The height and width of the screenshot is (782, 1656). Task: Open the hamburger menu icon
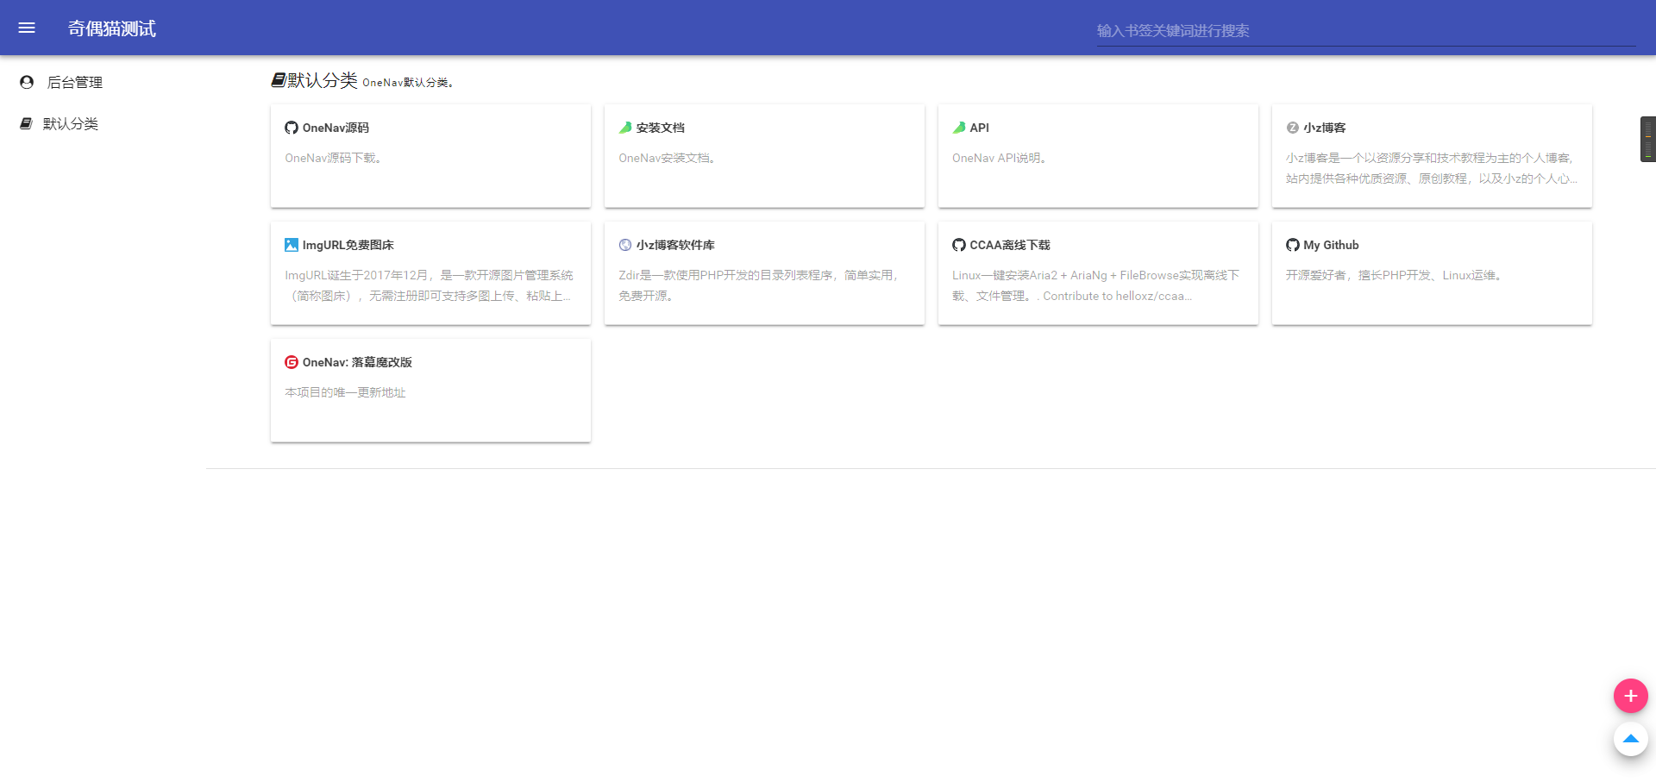click(27, 28)
